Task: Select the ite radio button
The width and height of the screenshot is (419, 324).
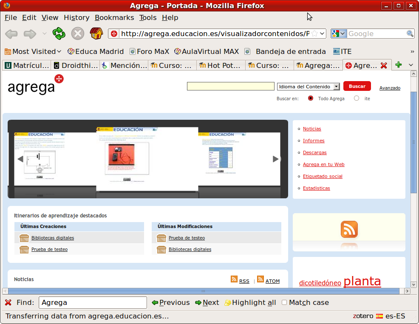Action: (357, 98)
